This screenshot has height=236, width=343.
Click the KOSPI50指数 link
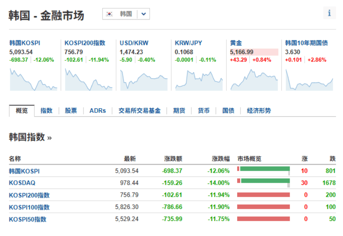tap(27, 219)
